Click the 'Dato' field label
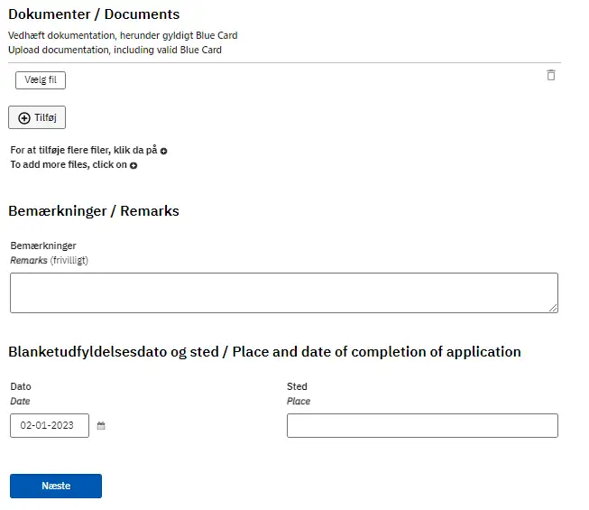 click(x=21, y=386)
